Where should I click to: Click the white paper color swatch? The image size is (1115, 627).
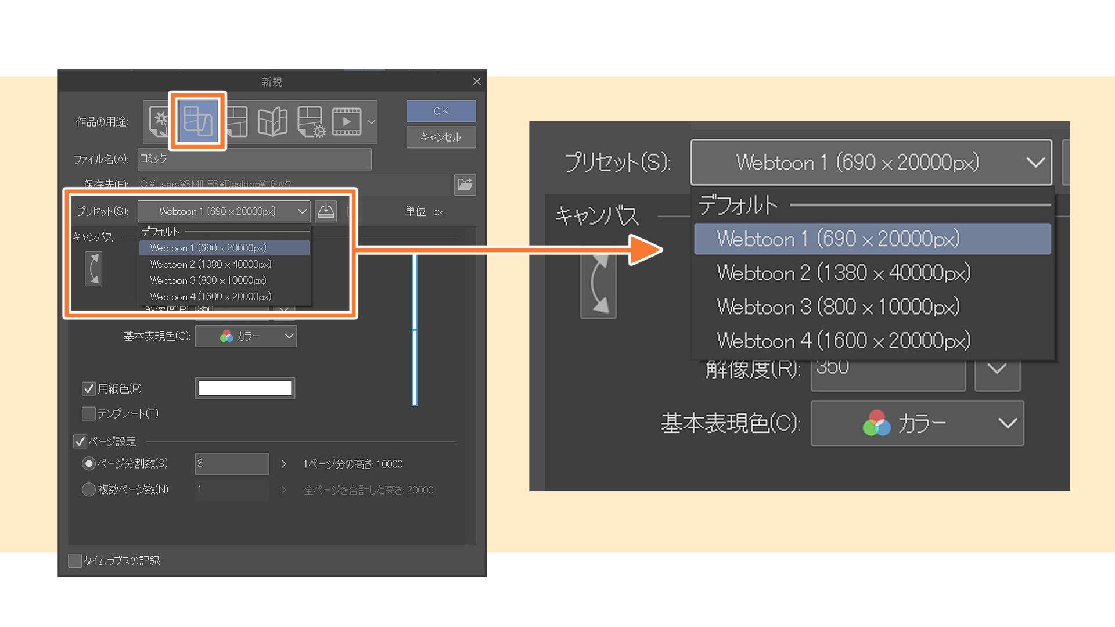point(245,388)
